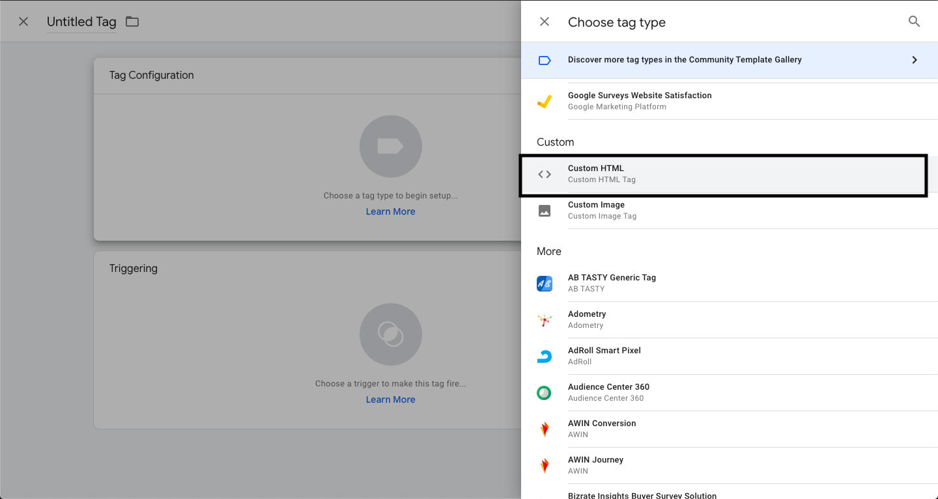The width and height of the screenshot is (938, 499).
Task: Click the Triggering placeholder circle
Action: point(390,334)
